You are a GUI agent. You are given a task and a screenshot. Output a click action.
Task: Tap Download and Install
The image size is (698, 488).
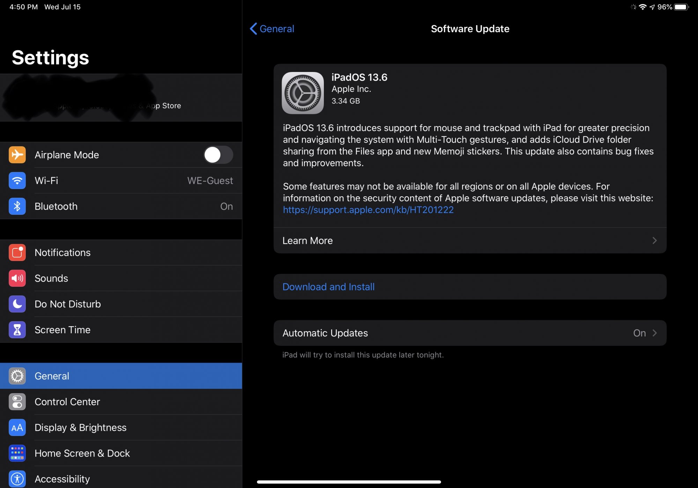(x=328, y=287)
